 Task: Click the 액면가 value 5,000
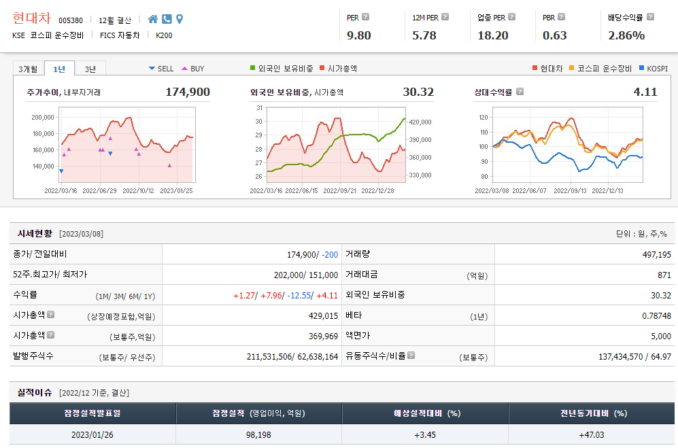click(661, 336)
